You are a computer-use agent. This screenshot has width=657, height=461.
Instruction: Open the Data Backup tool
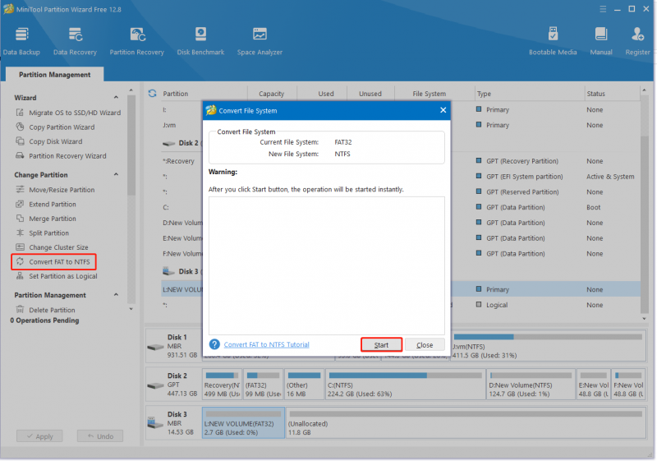(x=21, y=41)
